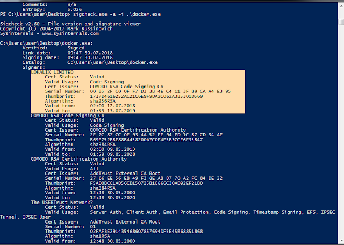Click the LOKALIX LIMITED signer name
This screenshot has height=245, width=344.
[x=52, y=72]
